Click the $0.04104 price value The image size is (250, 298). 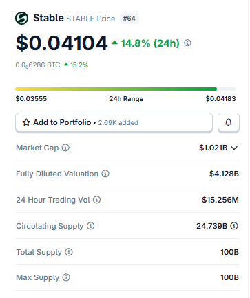click(x=61, y=43)
